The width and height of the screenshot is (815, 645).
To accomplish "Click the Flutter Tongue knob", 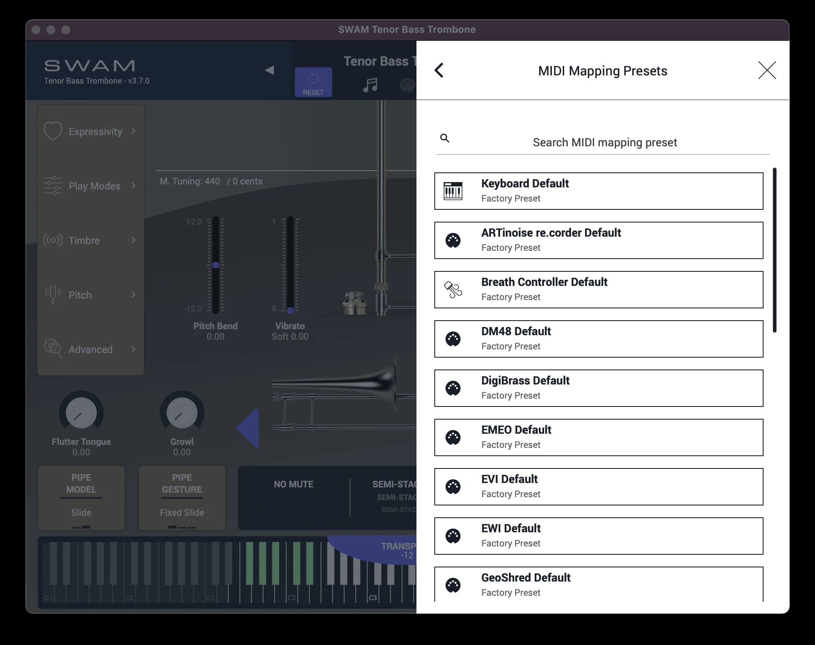I will tap(81, 413).
